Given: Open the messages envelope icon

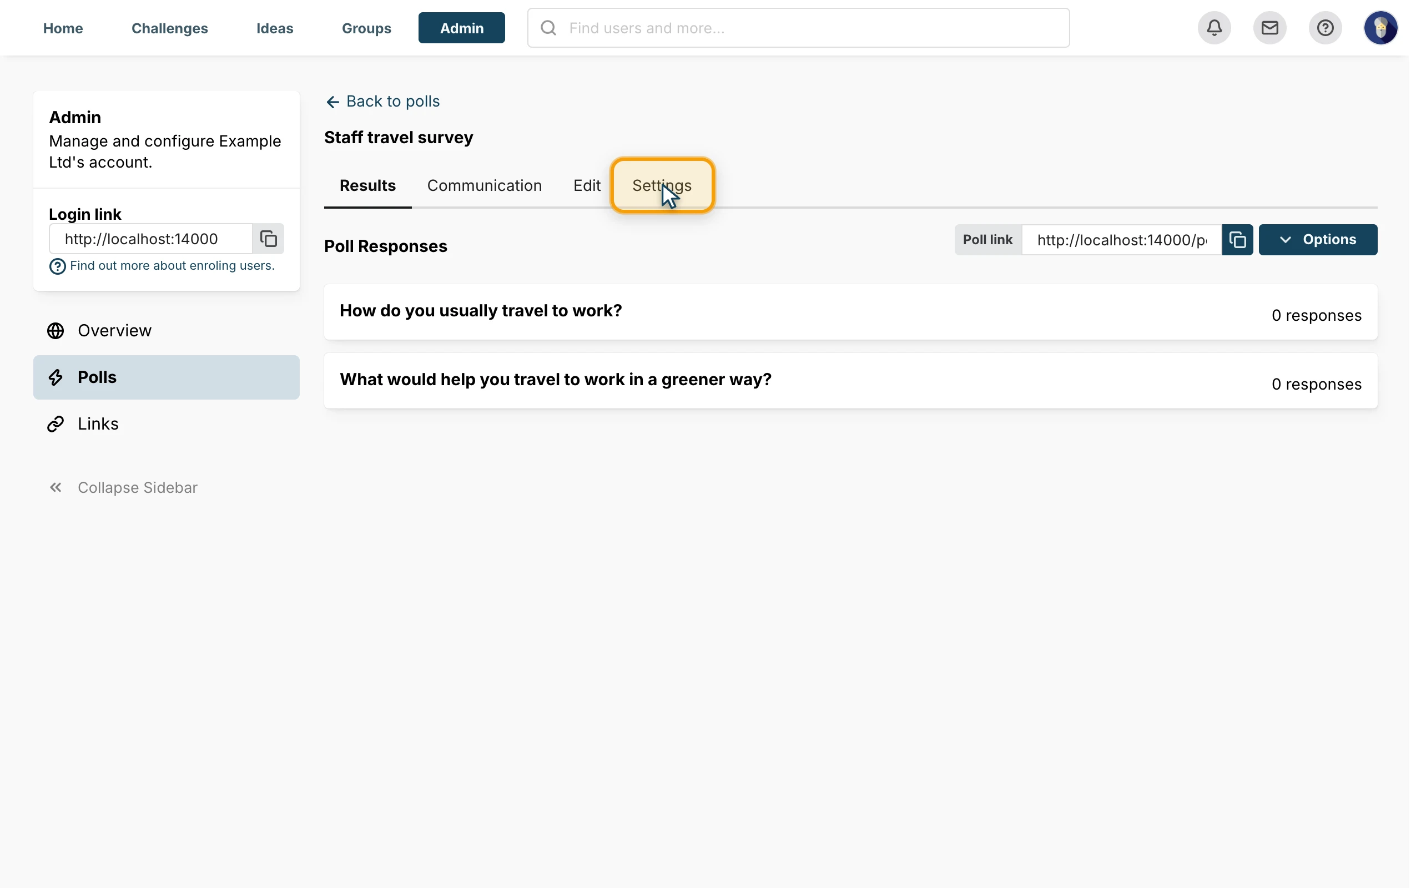Looking at the screenshot, I should click(1269, 28).
